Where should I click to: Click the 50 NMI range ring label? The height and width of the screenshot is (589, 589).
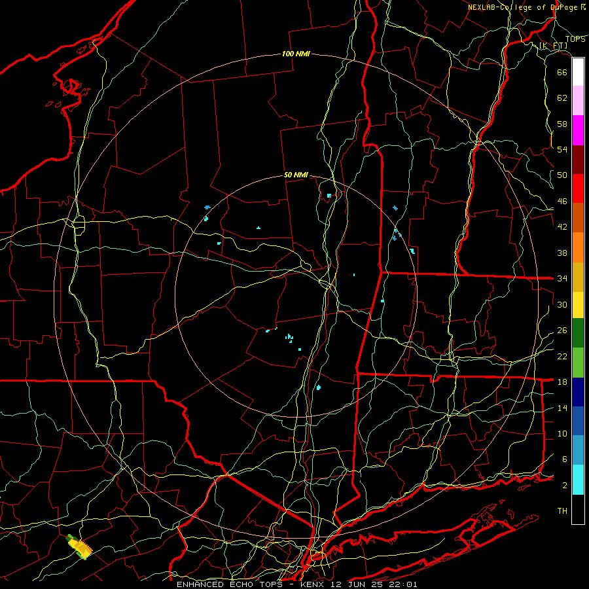[x=296, y=175]
